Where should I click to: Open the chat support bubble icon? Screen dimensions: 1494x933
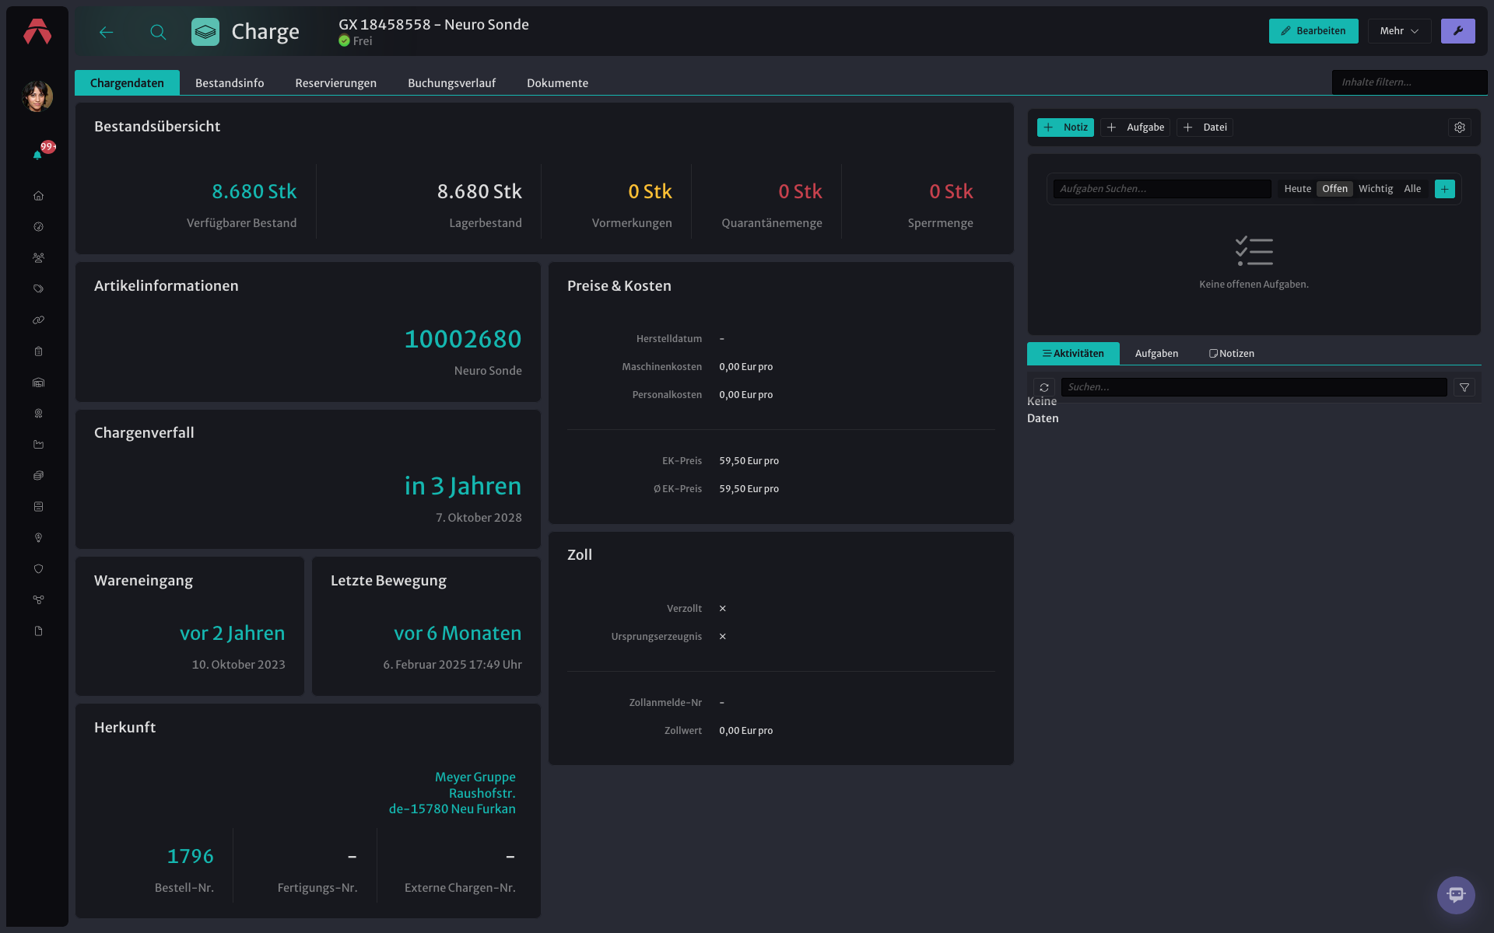tap(1456, 895)
